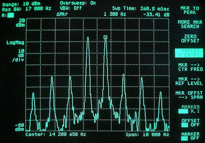
Task: Click the Range 10 dBm label
Action: 22,4
